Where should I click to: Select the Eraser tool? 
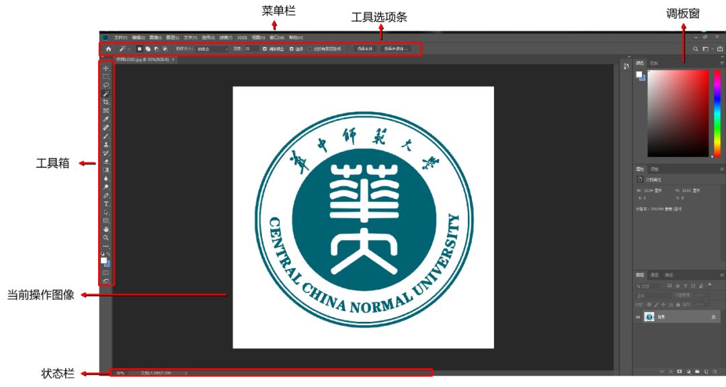pos(106,161)
